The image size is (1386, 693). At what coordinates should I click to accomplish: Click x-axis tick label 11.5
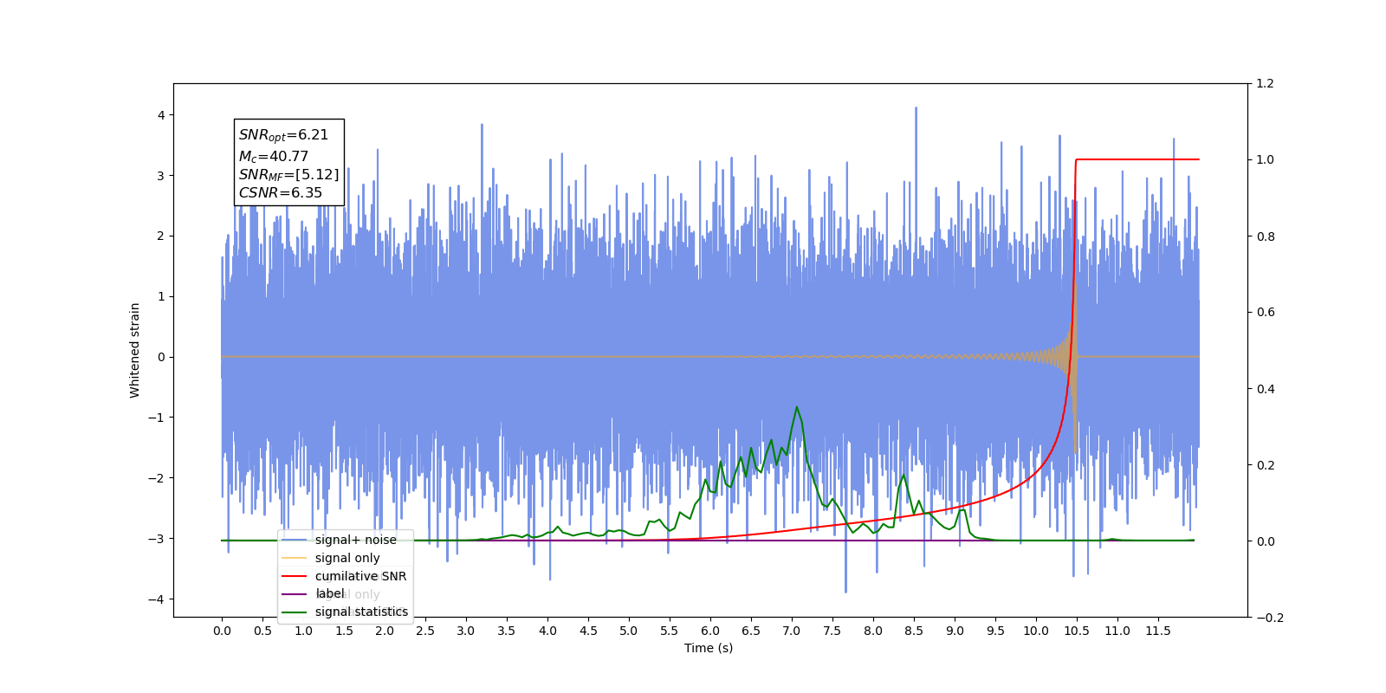(x=1158, y=631)
